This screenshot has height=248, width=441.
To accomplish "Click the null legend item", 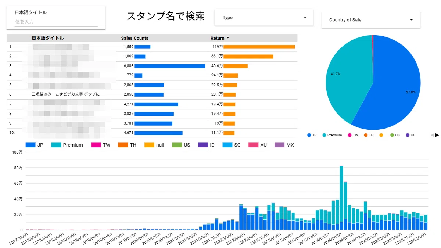I will click(154, 145).
